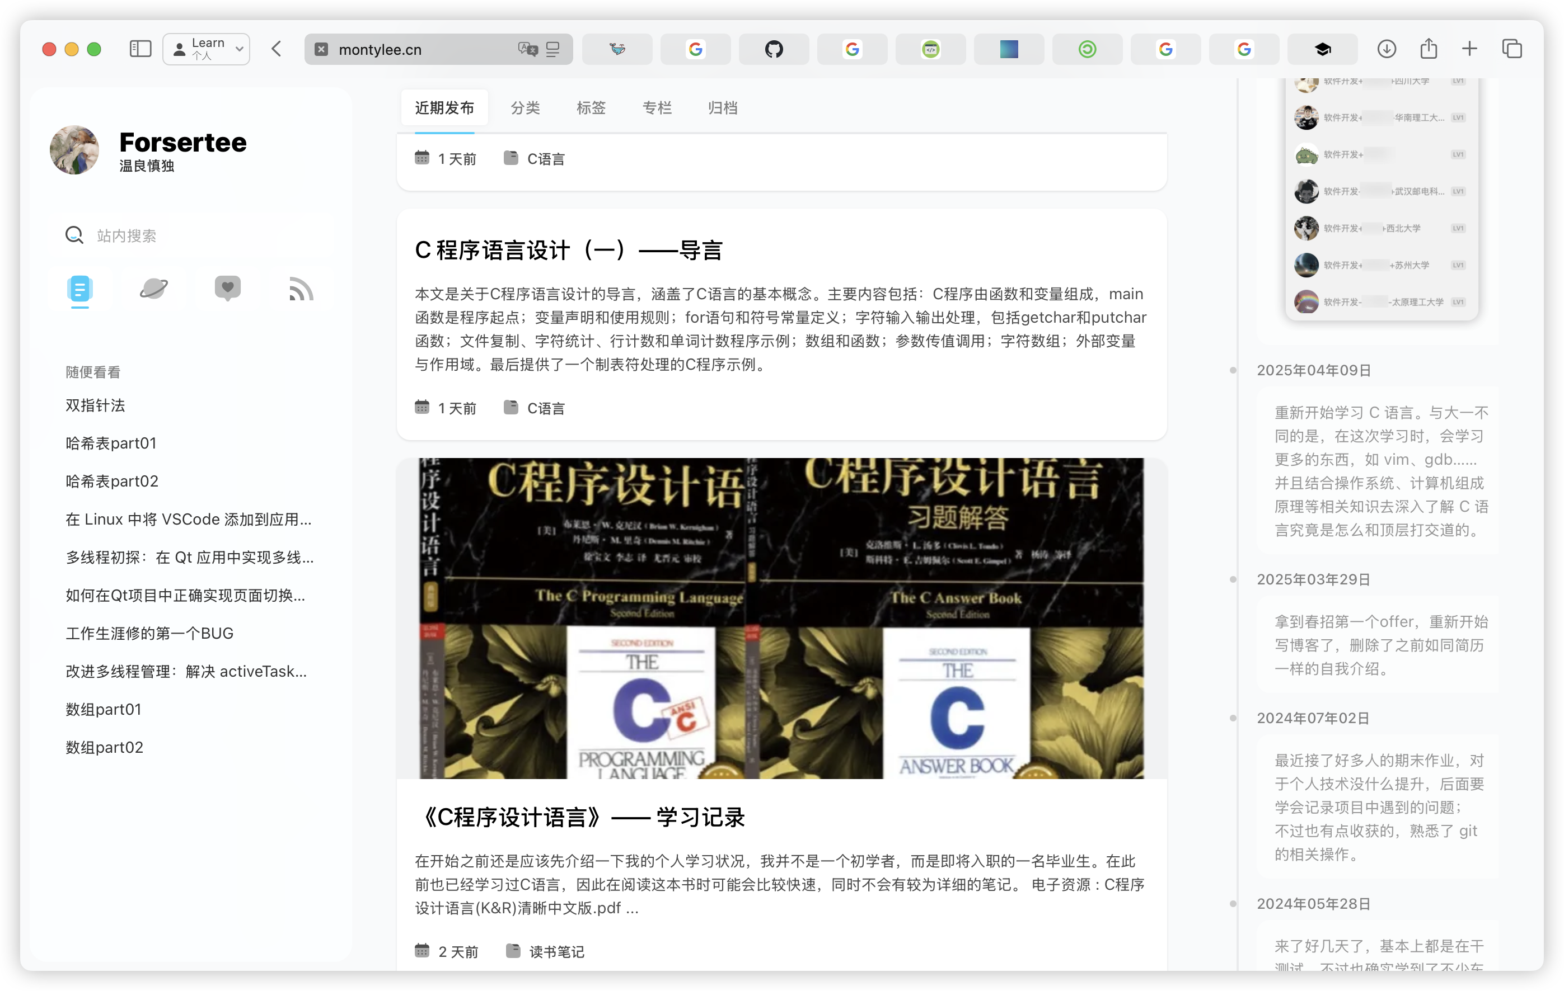Open the 专栏 tab
1564x991 pixels.
[657, 108]
